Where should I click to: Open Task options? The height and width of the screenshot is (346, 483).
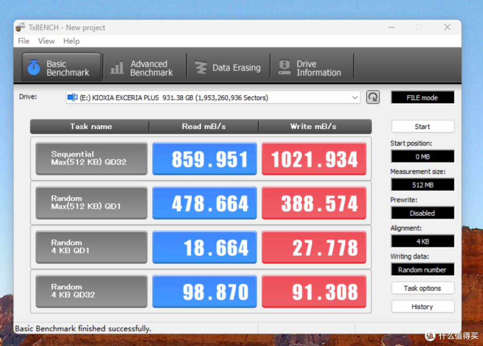(x=422, y=288)
